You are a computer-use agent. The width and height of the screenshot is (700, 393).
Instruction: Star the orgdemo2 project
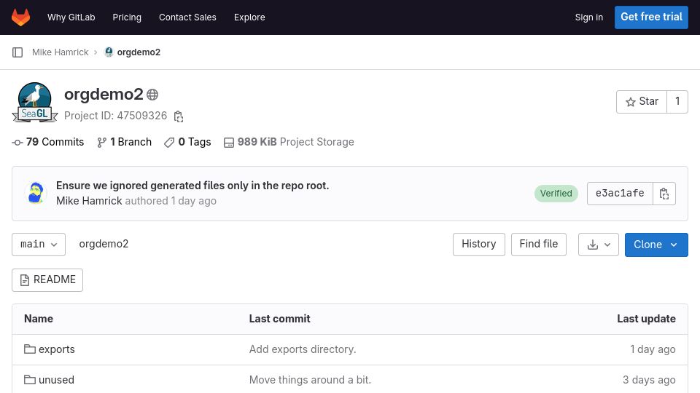click(642, 102)
